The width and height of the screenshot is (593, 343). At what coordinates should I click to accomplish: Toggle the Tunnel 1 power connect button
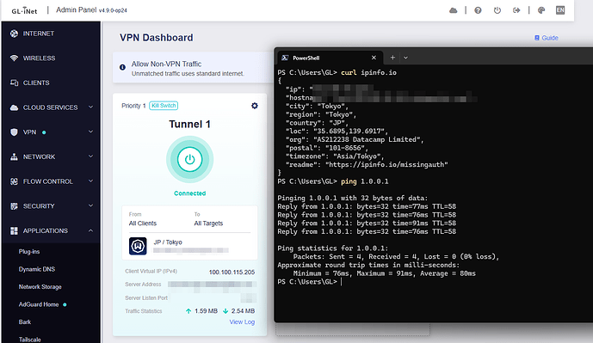coord(190,159)
